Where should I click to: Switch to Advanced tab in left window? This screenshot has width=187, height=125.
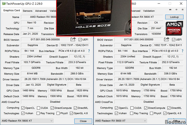[41, 11]
